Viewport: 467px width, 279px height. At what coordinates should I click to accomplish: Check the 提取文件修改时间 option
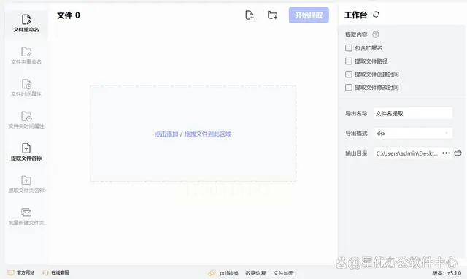349,88
